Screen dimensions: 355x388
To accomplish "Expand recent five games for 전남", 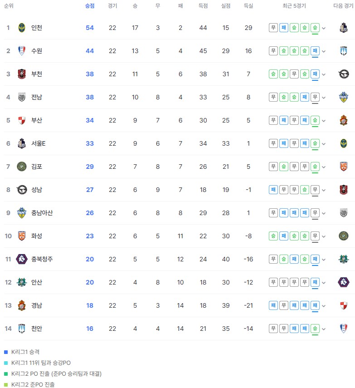I will [x=324, y=98].
